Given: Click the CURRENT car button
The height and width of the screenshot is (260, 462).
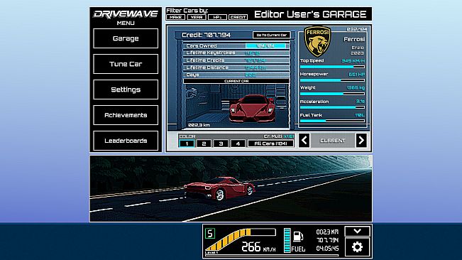Looking at the screenshot, I should tap(333, 141).
